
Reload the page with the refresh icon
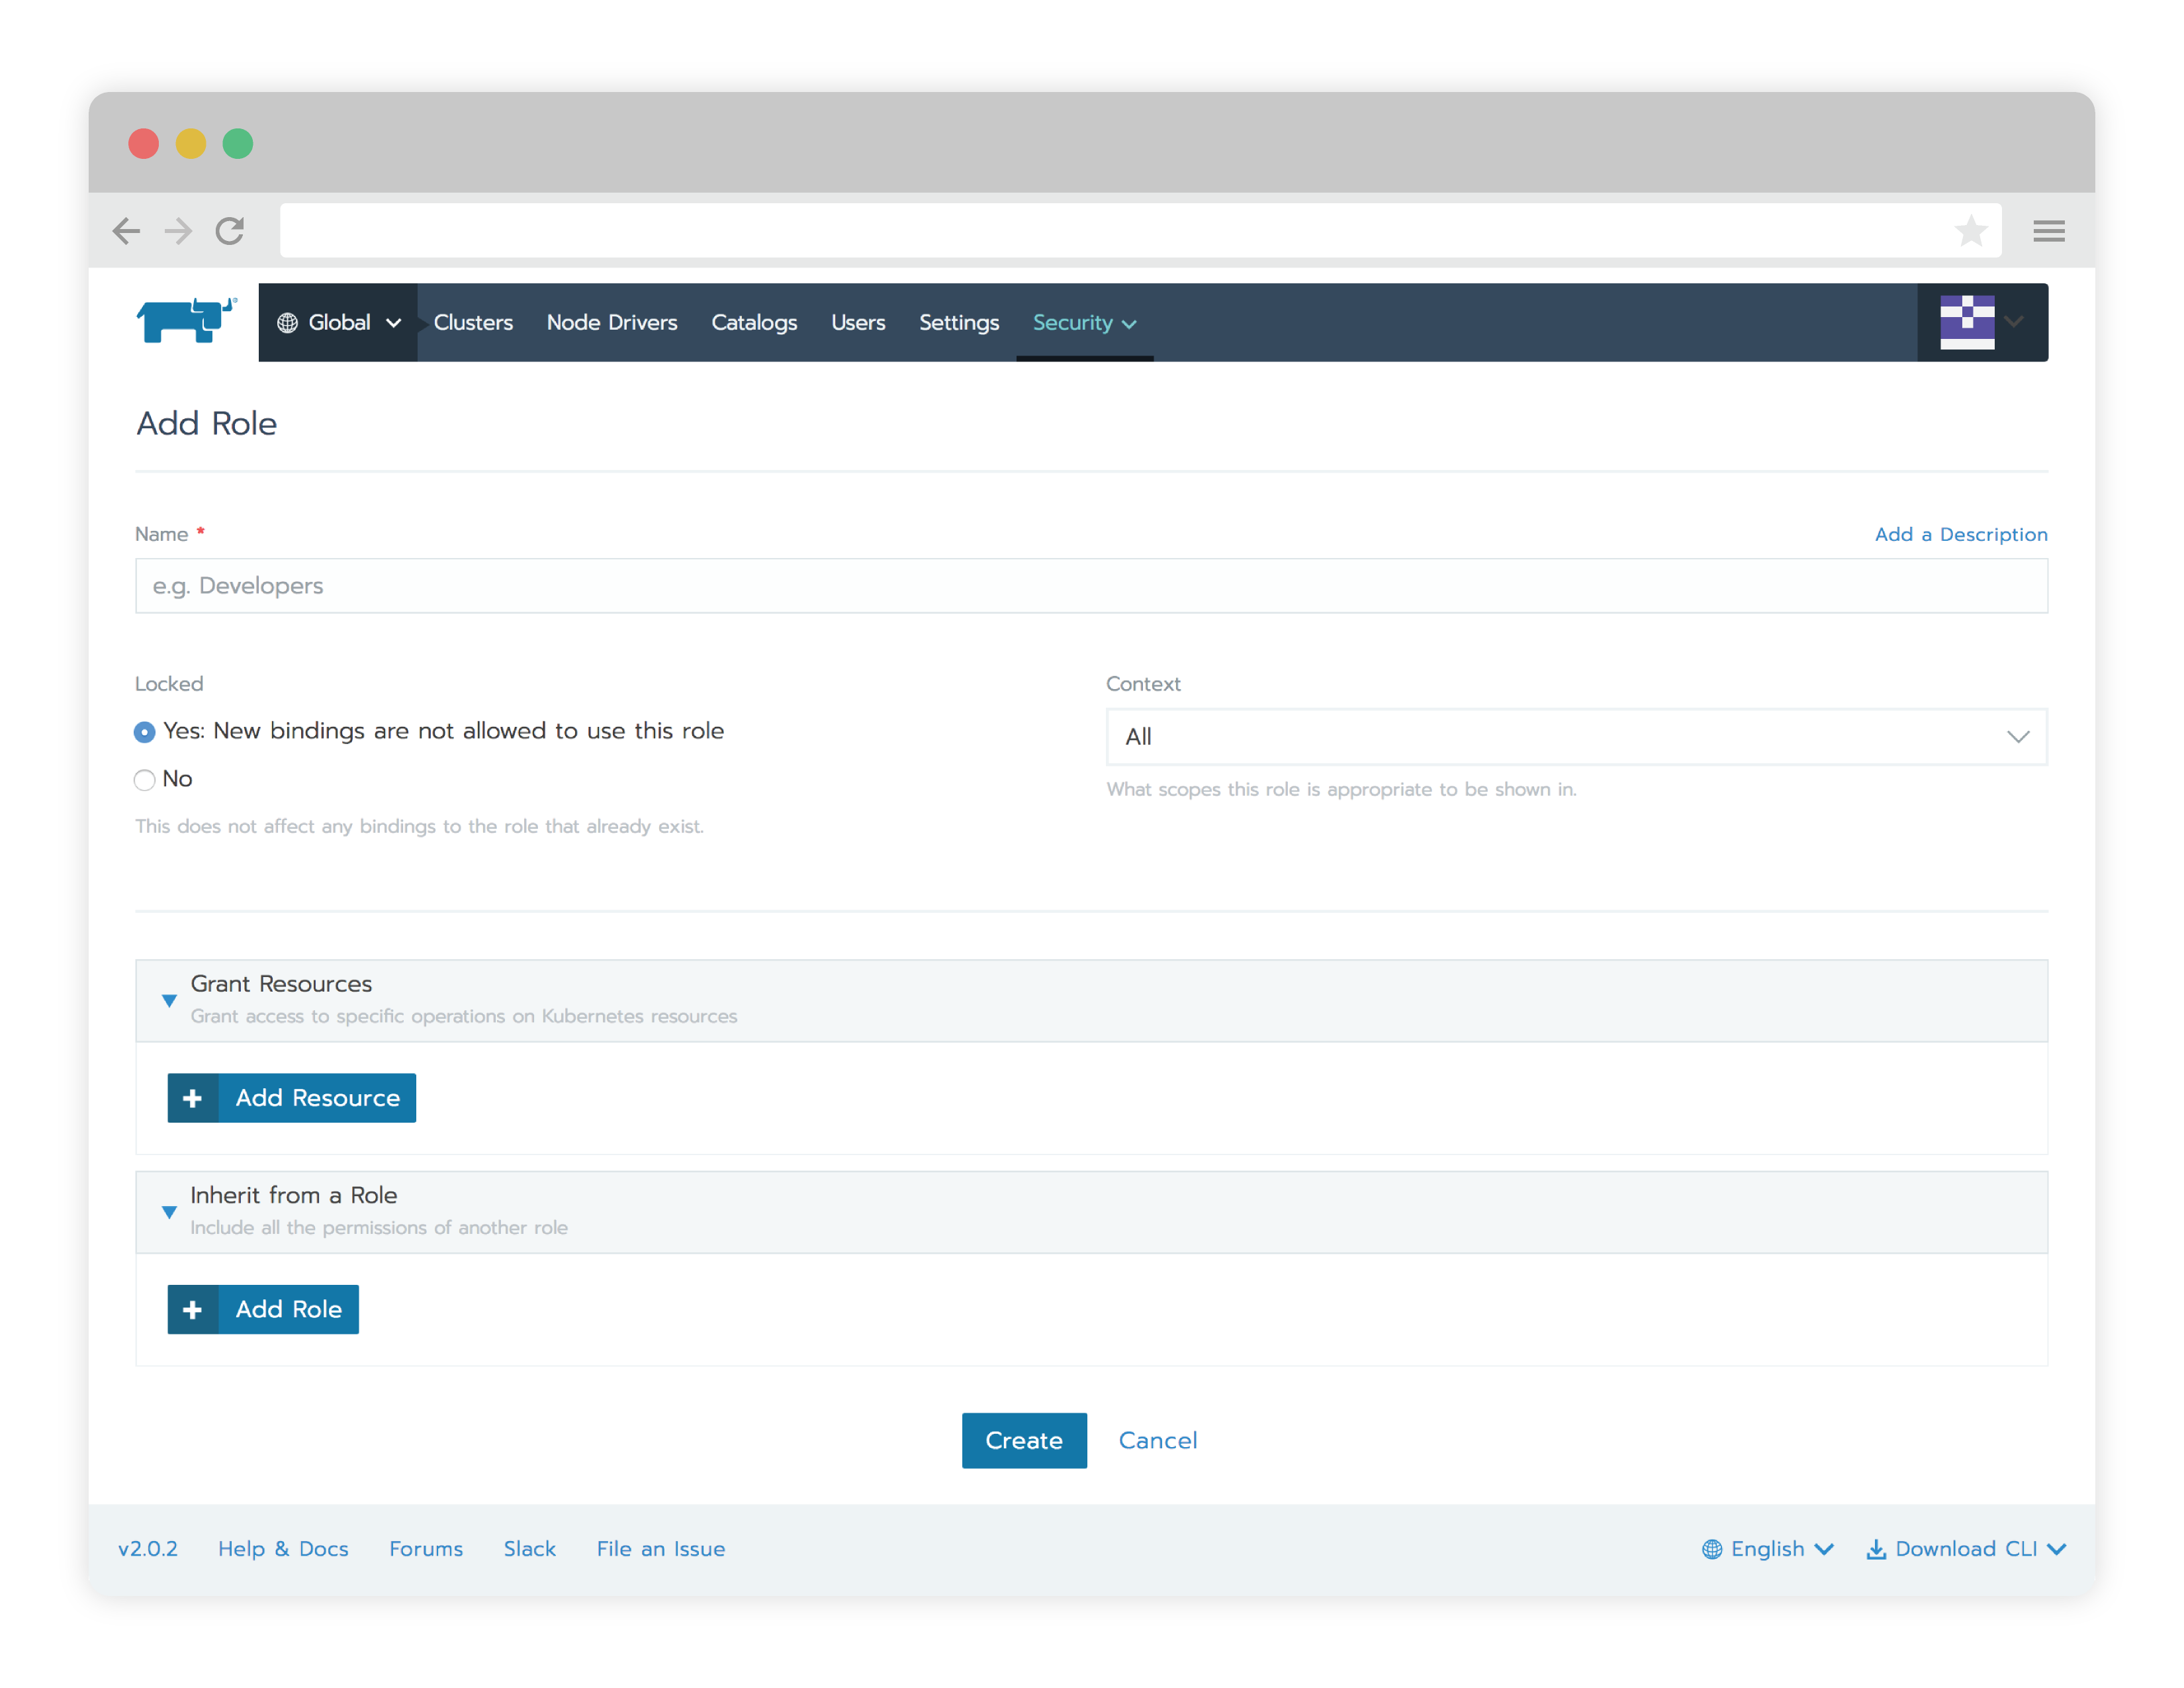pos(230,231)
